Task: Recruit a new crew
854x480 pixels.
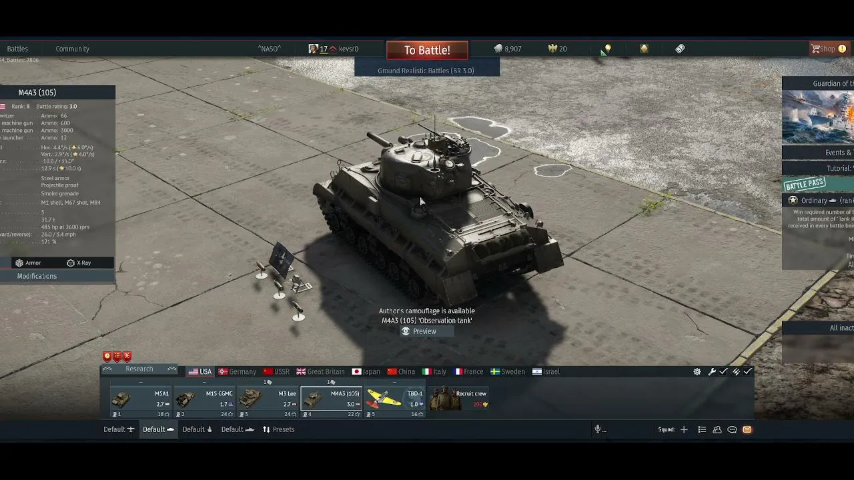Action: [x=459, y=399]
